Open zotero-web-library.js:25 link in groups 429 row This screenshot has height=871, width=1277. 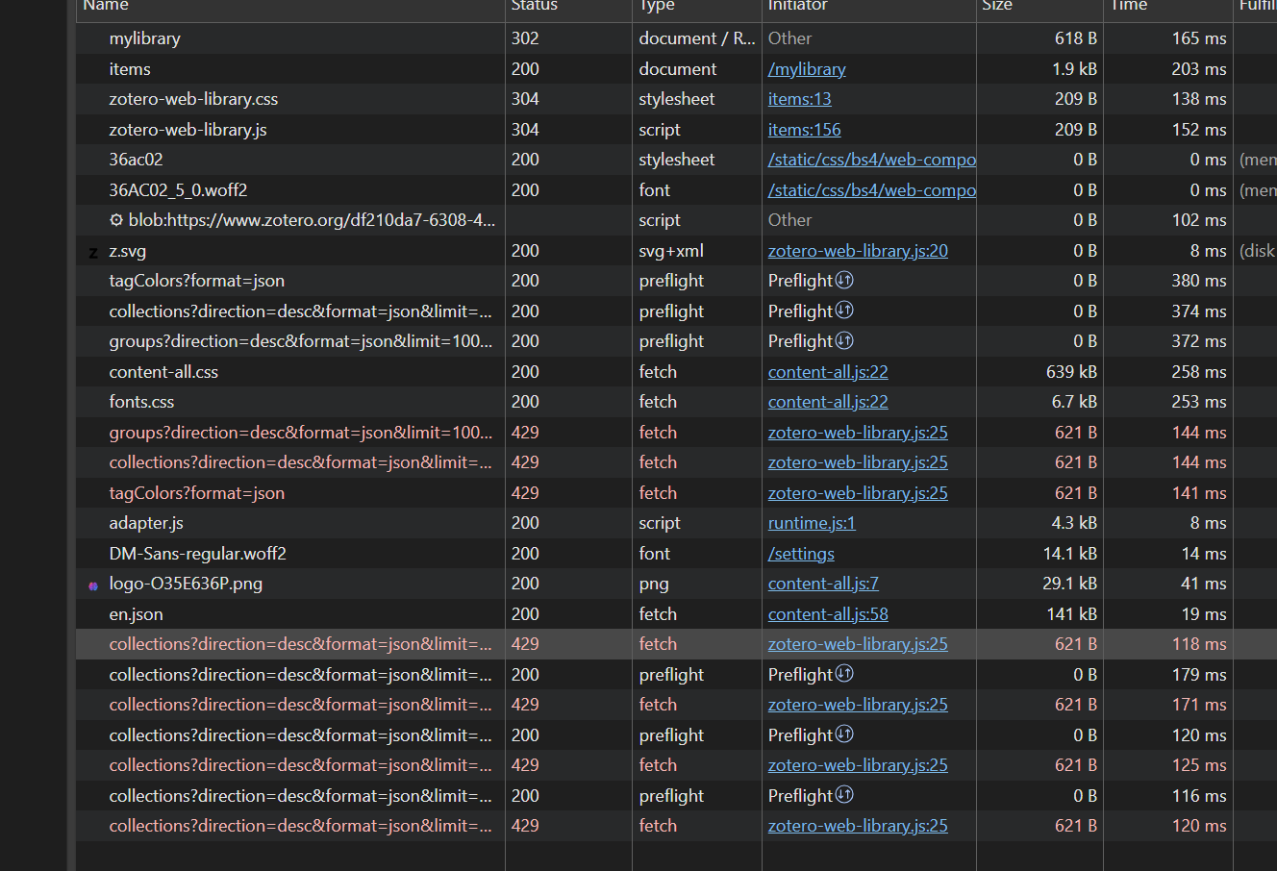click(x=858, y=433)
